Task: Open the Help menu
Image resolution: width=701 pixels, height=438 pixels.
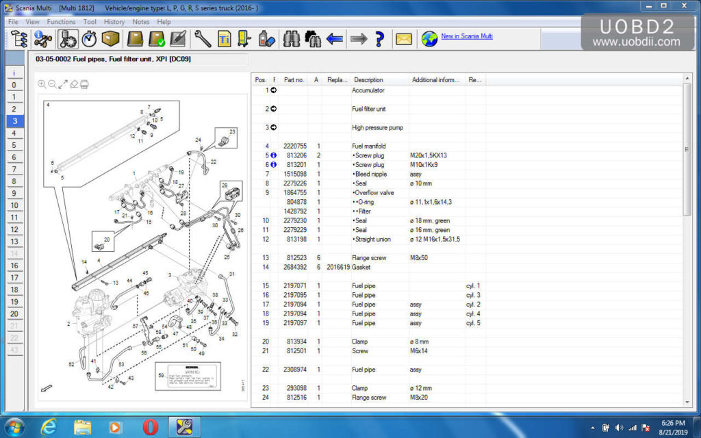Action: (x=164, y=21)
